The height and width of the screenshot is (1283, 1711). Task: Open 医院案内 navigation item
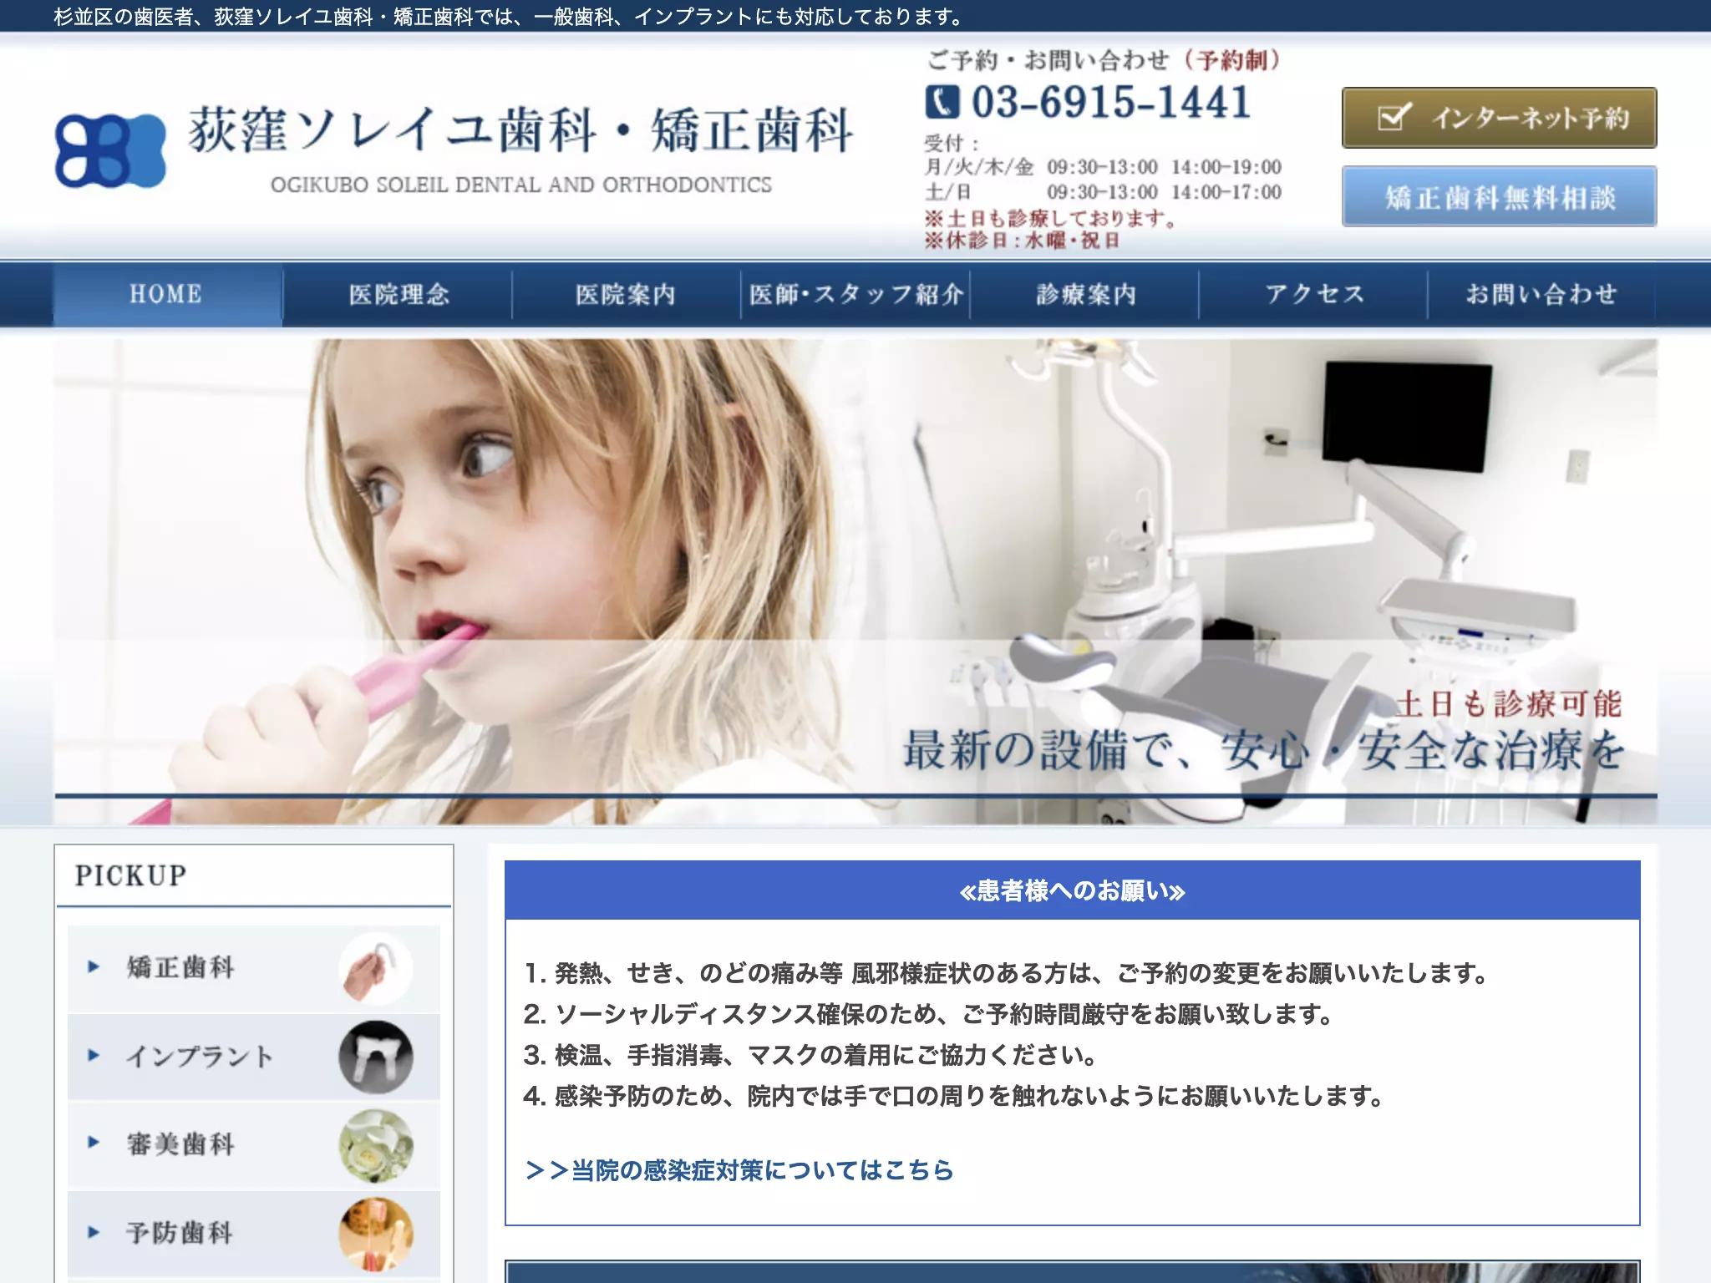tap(626, 294)
